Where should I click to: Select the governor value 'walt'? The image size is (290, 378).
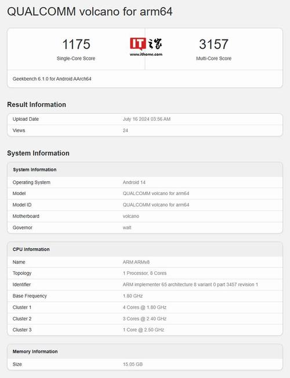coord(127,228)
